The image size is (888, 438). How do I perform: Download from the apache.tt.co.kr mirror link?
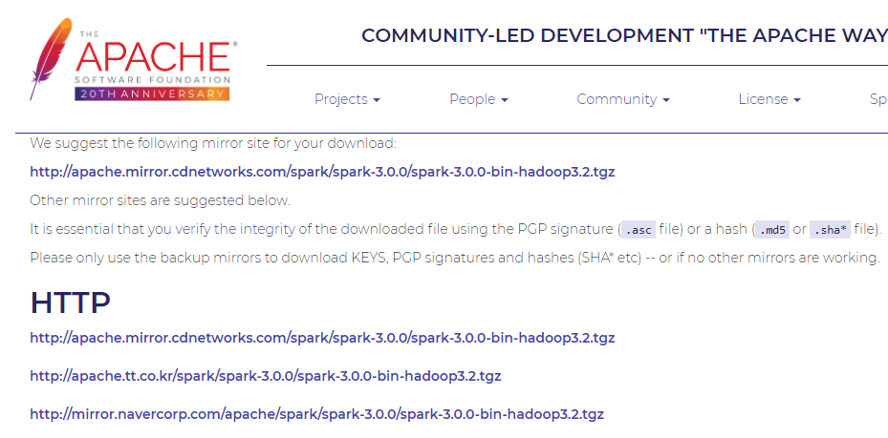point(266,375)
